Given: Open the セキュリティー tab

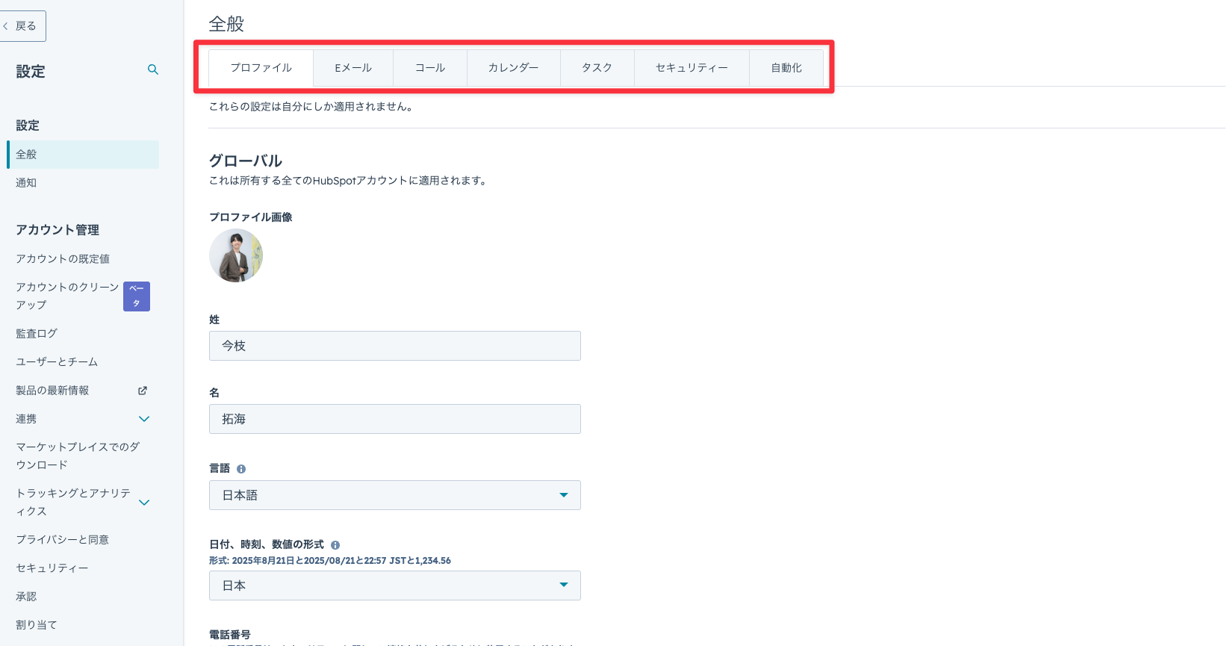Looking at the screenshot, I should tap(692, 68).
